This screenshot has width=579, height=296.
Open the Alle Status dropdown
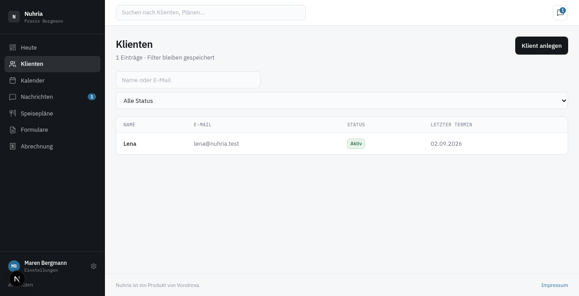click(x=342, y=101)
